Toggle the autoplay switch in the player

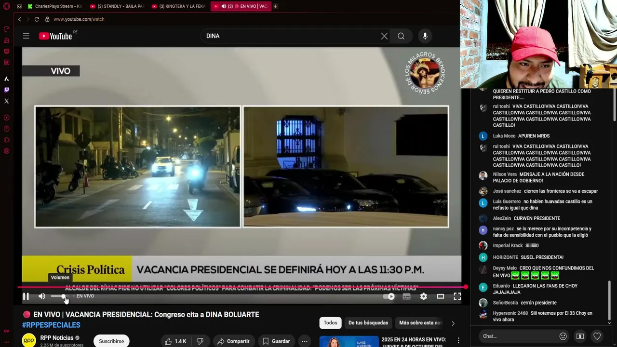(x=389, y=296)
